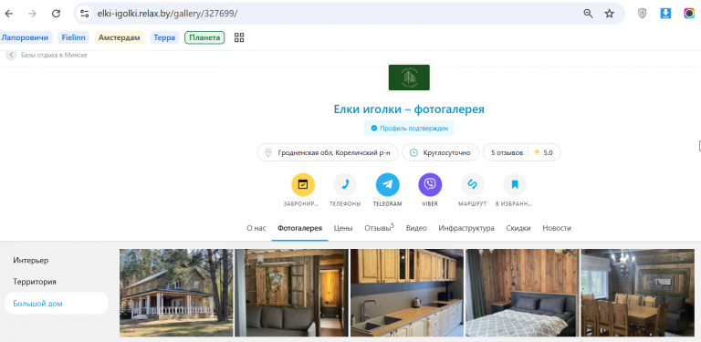The height and width of the screenshot is (342, 701).
Task: Click the Круглосуточно hours pill
Action: 440,152
